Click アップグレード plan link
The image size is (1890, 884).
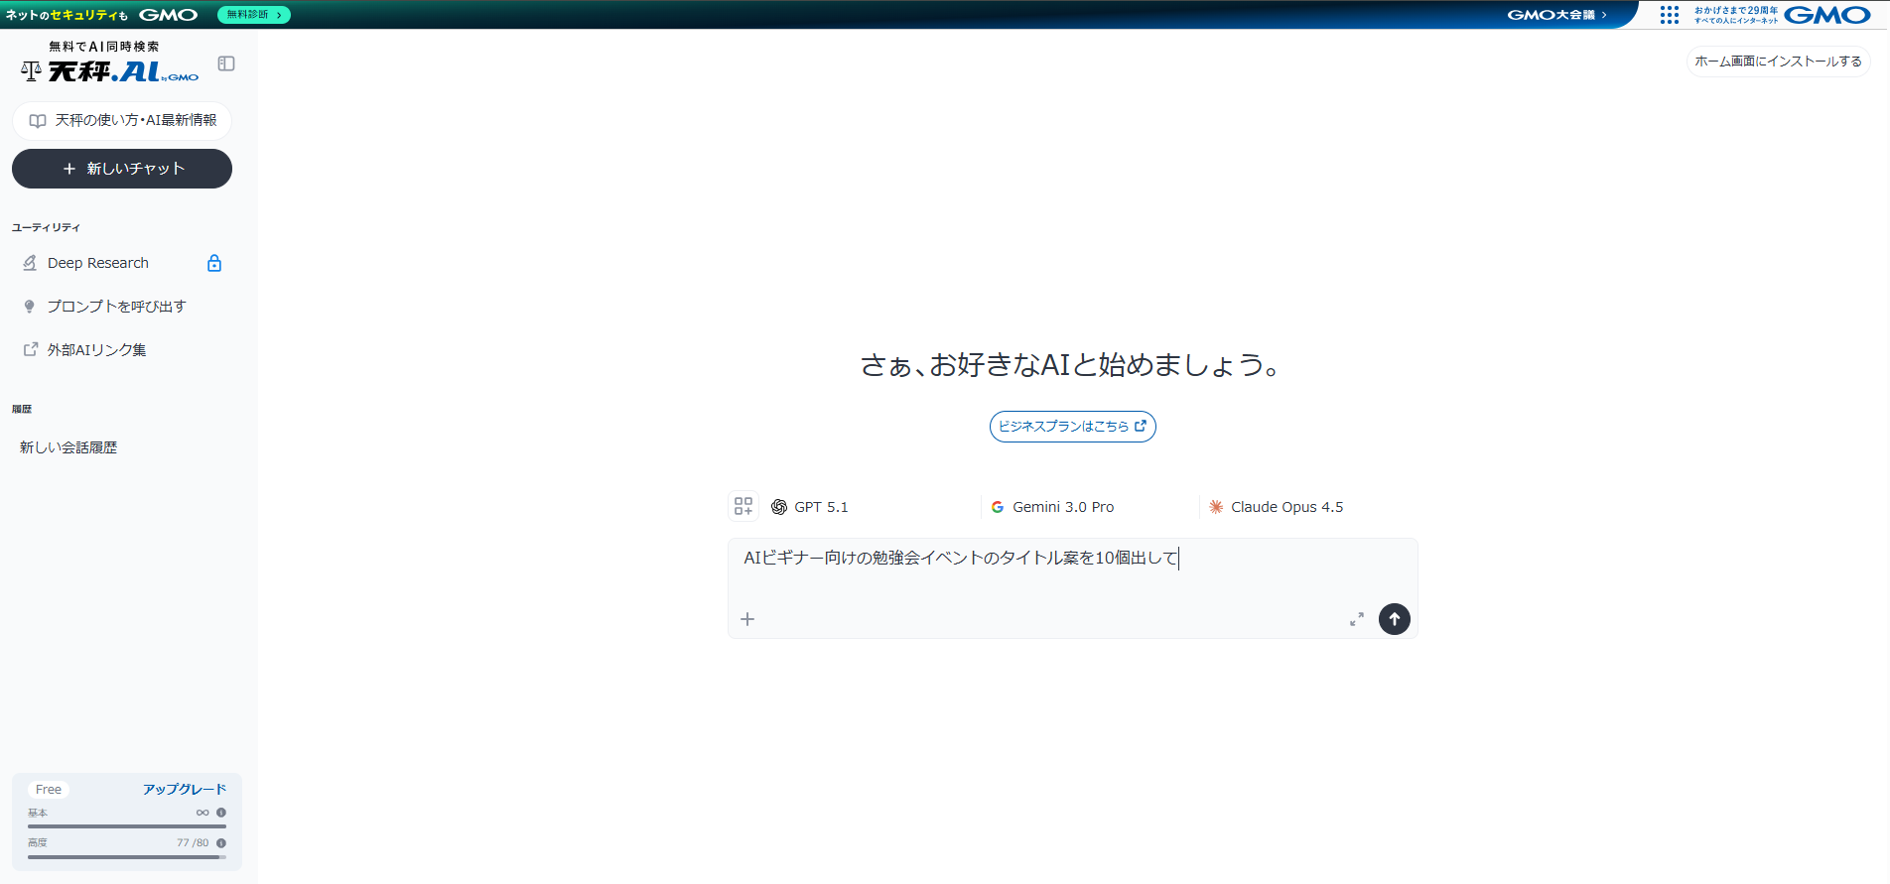[x=185, y=790]
